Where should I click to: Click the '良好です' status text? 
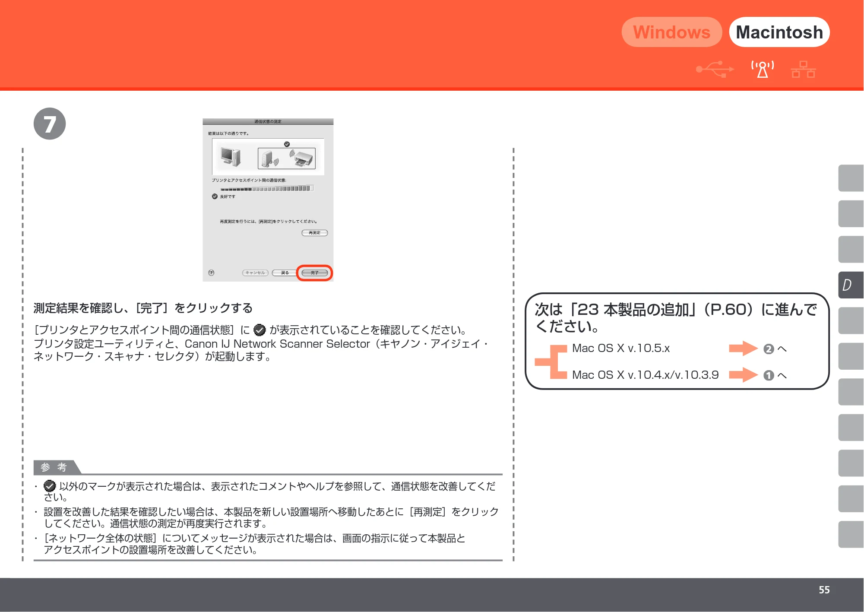pos(228,197)
